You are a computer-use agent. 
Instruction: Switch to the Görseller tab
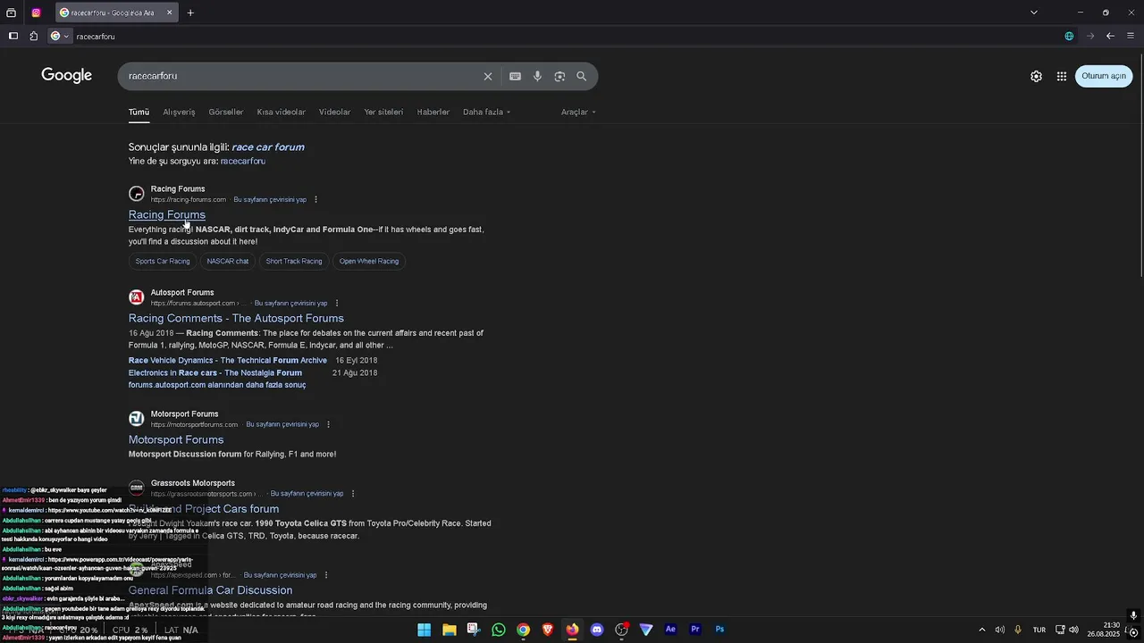(226, 112)
